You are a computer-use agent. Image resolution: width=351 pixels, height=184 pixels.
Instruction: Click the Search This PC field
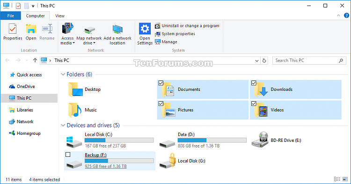[x=309, y=60]
